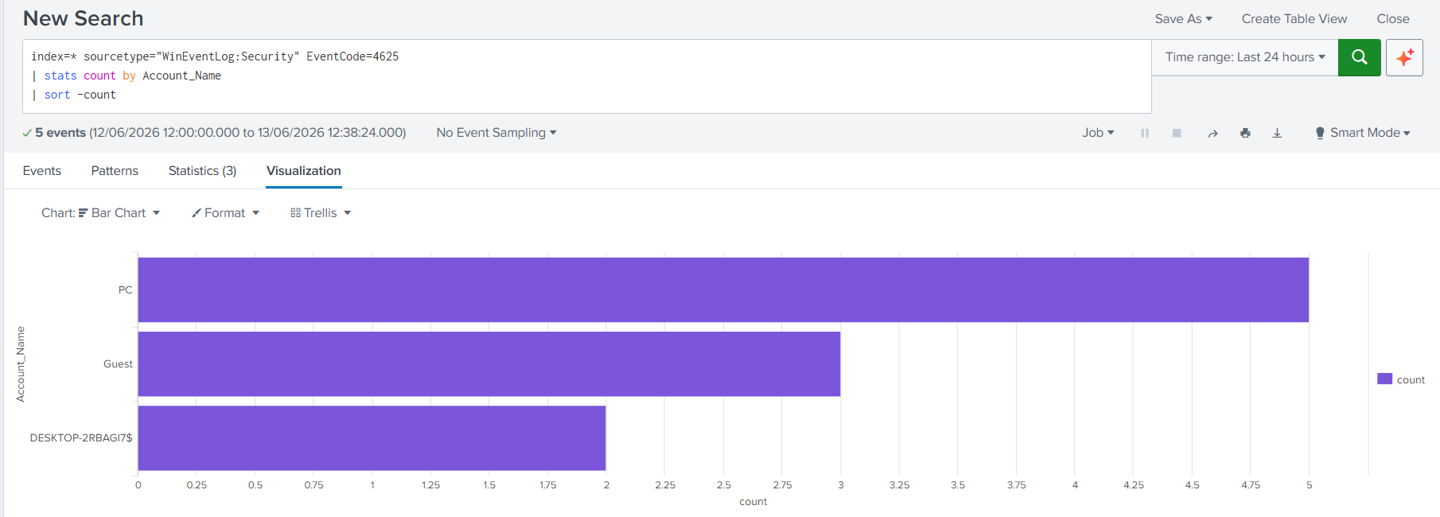
Task: Click the count legend color swatch
Action: (x=1384, y=379)
